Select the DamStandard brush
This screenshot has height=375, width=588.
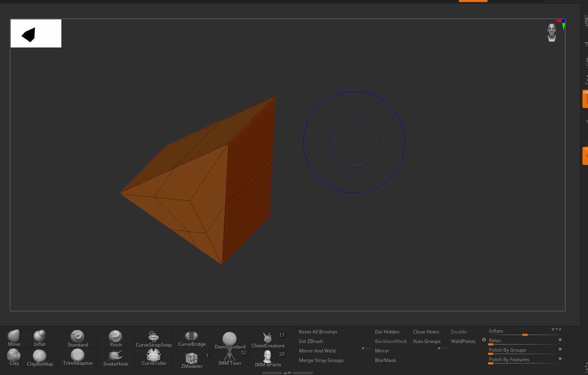[x=230, y=340]
